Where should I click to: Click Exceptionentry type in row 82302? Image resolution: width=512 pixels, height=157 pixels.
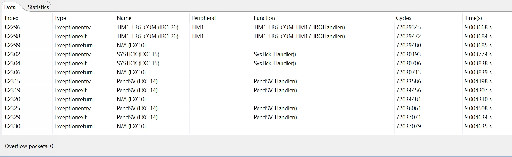73,54
